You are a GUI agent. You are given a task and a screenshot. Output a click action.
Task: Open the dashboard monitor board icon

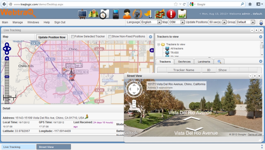[x=82, y=14]
